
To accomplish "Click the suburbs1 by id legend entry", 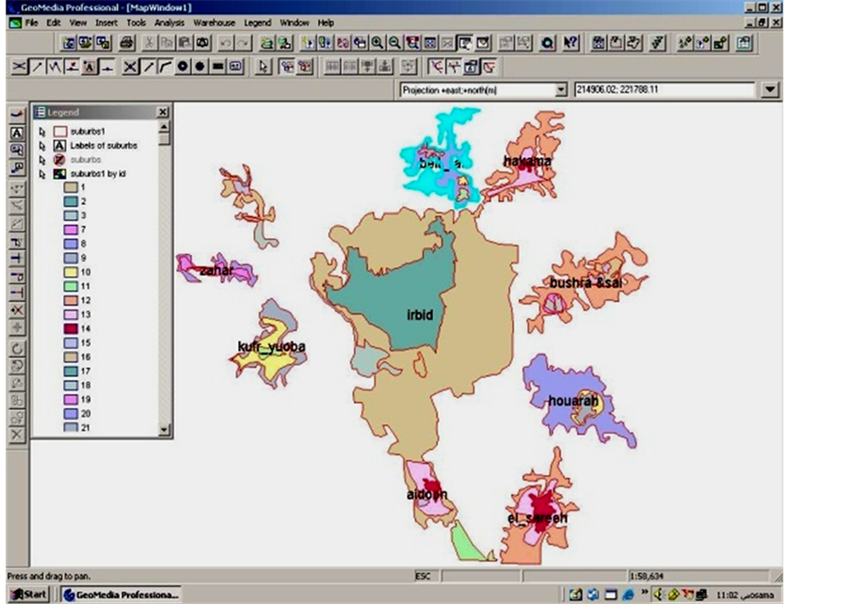I will point(98,174).
